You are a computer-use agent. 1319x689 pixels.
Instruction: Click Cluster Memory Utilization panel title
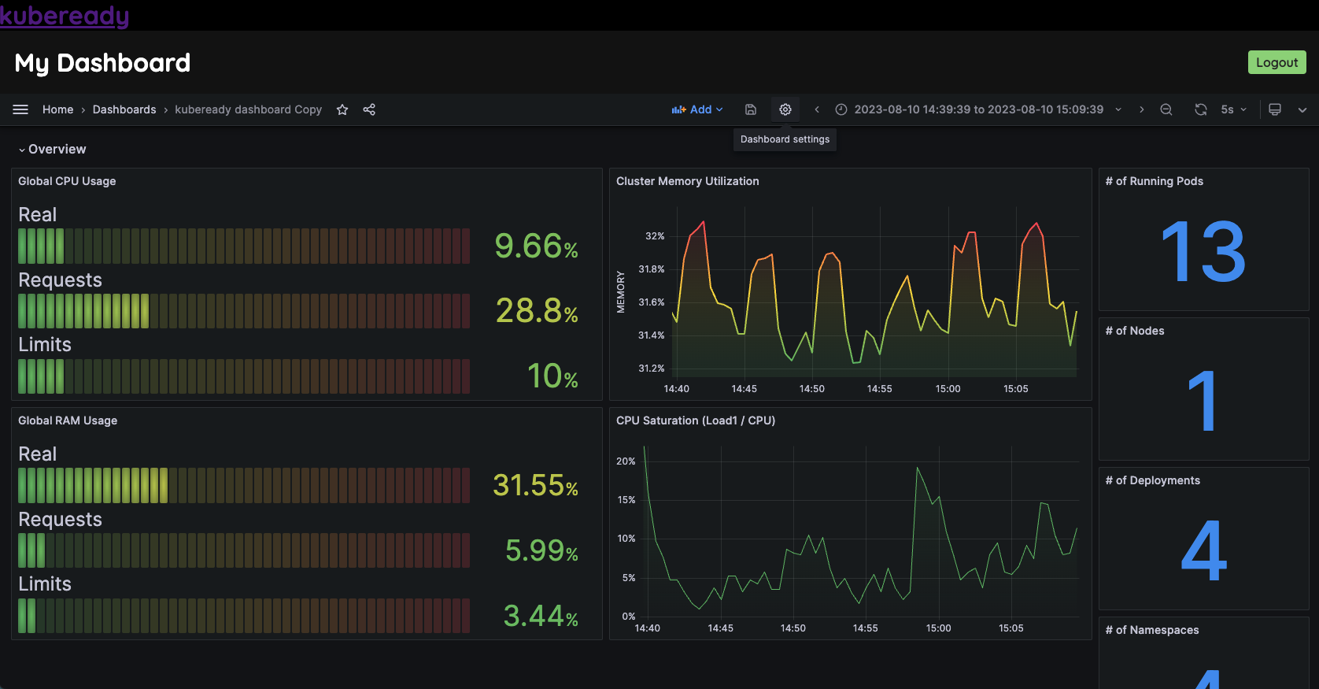pos(688,181)
